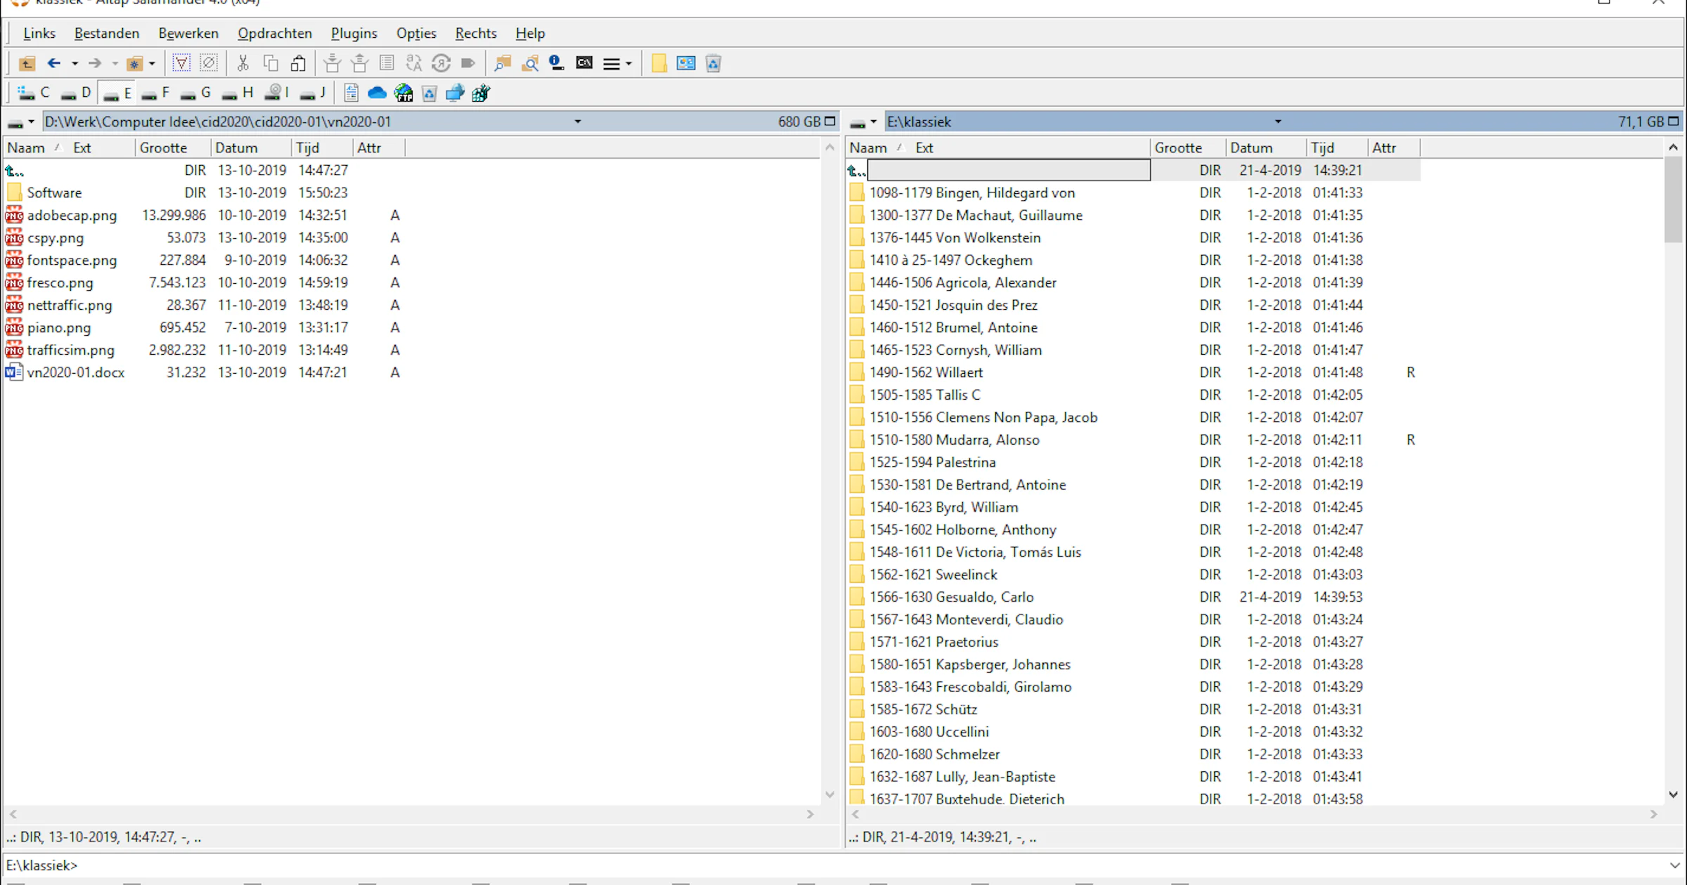Open the OneDrive cloud icon
This screenshot has height=885, width=1687.
tap(377, 93)
